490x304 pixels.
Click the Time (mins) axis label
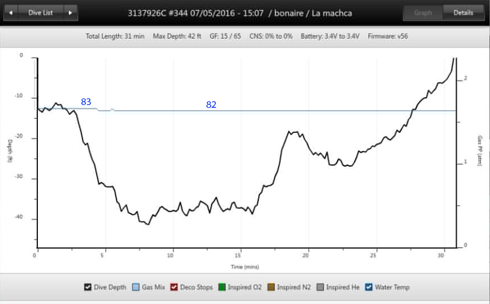click(244, 267)
